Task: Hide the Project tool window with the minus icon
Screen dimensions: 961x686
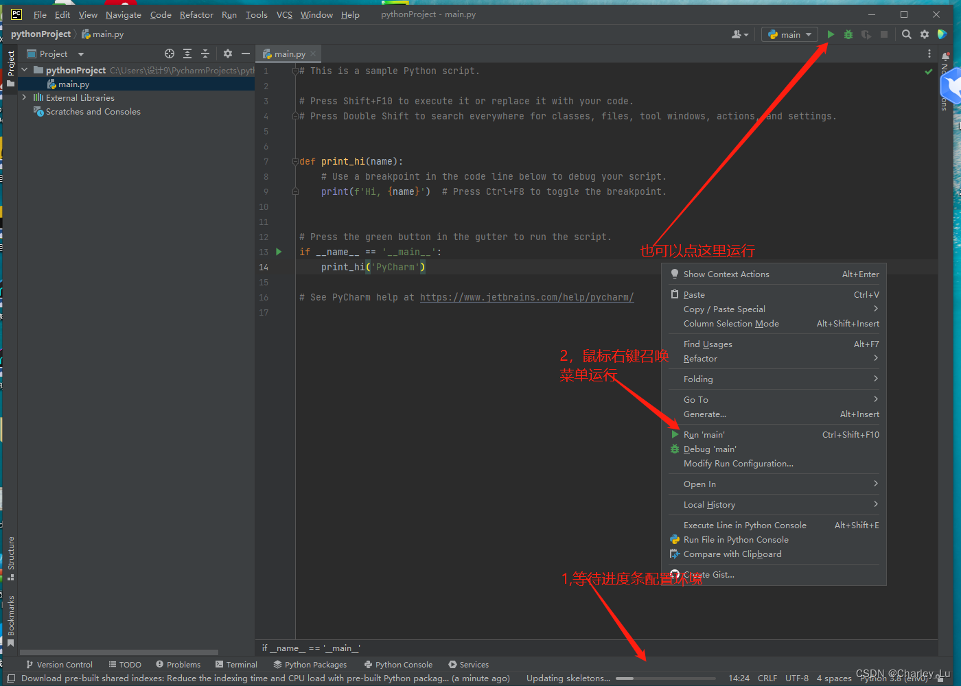Action: point(246,54)
